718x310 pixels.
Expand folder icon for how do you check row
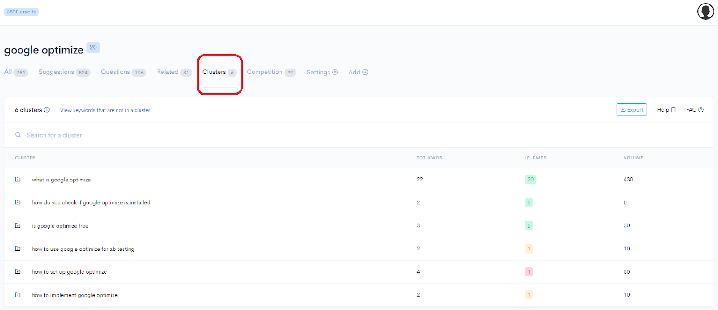pyautogui.click(x=18, y=202)
